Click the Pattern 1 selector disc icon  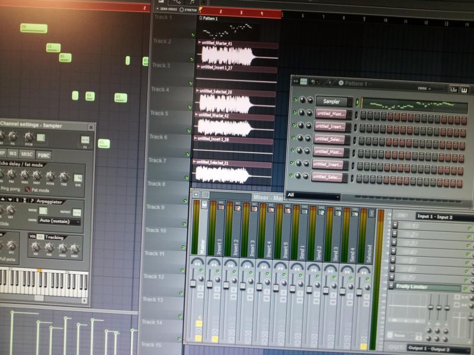(341, 83)
